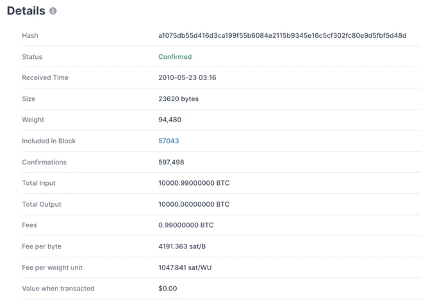Click the Fee per byte label
This screenshot has height=304, width=421.
tap(42, 246)
